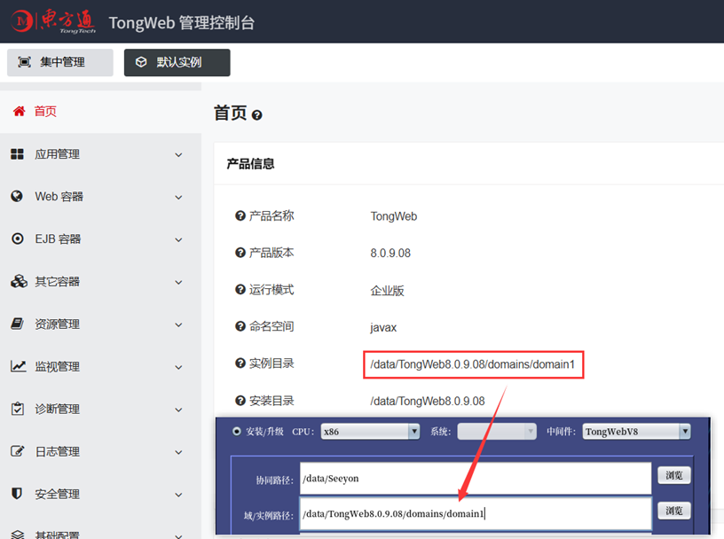This screenshot has width=724, height=539.
Task: Click the 资源管理 book icon
Action: pos(17,324)
